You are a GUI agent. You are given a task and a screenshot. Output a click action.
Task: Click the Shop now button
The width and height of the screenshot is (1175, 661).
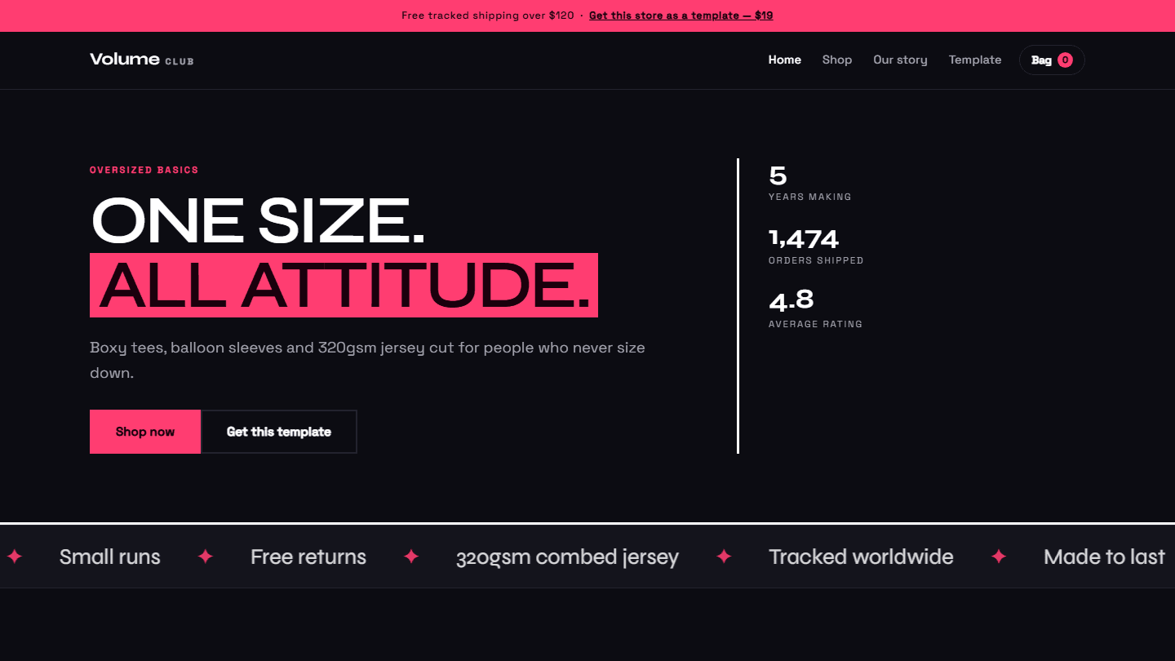145,432
